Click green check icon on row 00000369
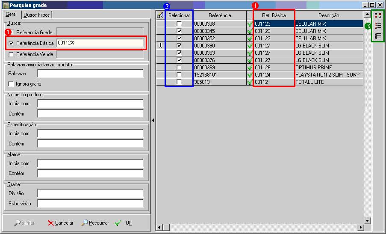Screen dimensions: 386x234 (x=250, y=68)
